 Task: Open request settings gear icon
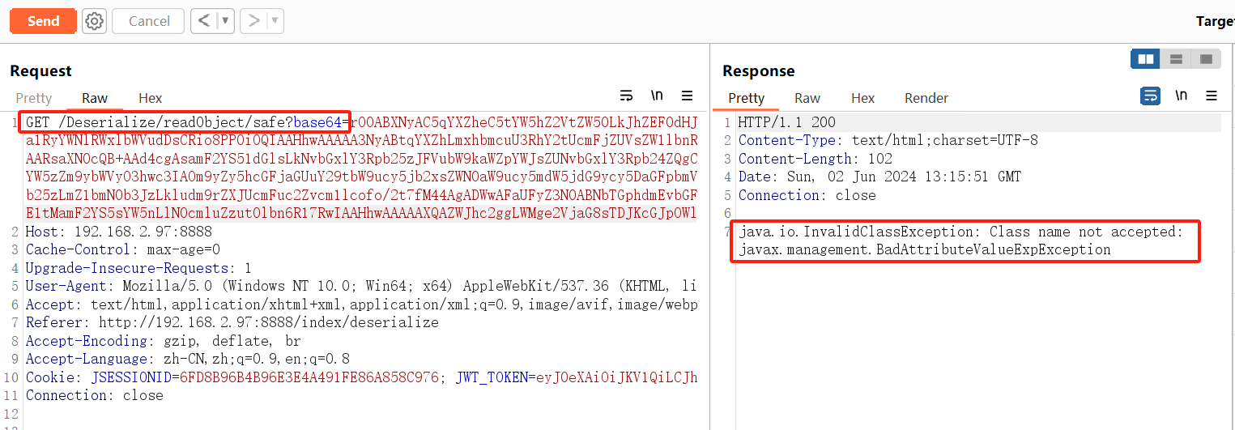[x=95, y=21]
